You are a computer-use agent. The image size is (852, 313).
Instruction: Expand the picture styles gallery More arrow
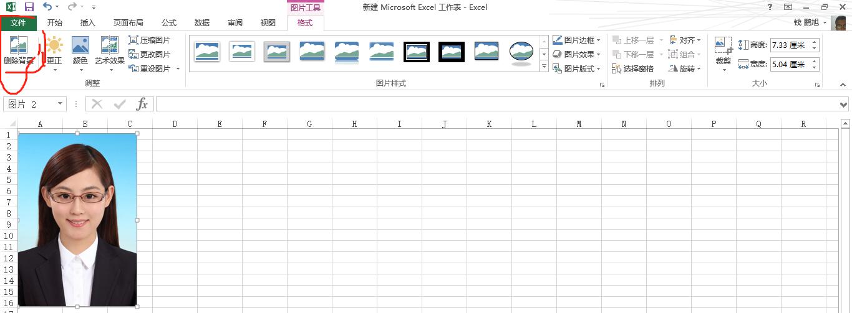pyautogui.click(x=544, y=67)
